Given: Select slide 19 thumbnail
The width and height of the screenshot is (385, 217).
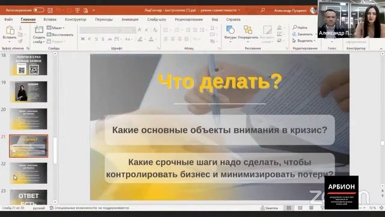Looking at the screenshot, I should click(28, 92).
